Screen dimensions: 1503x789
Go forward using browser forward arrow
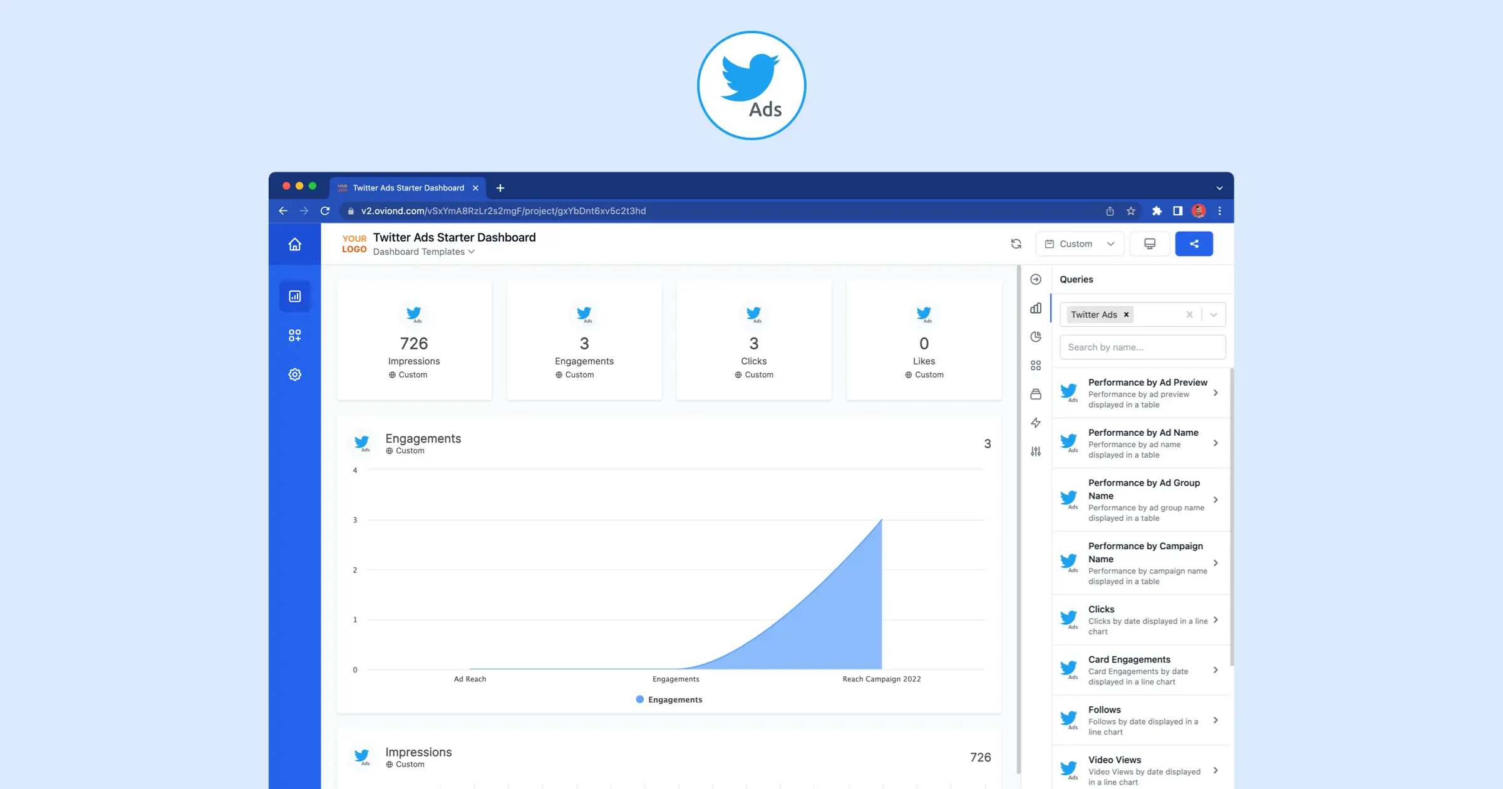(x=304, y=211)
